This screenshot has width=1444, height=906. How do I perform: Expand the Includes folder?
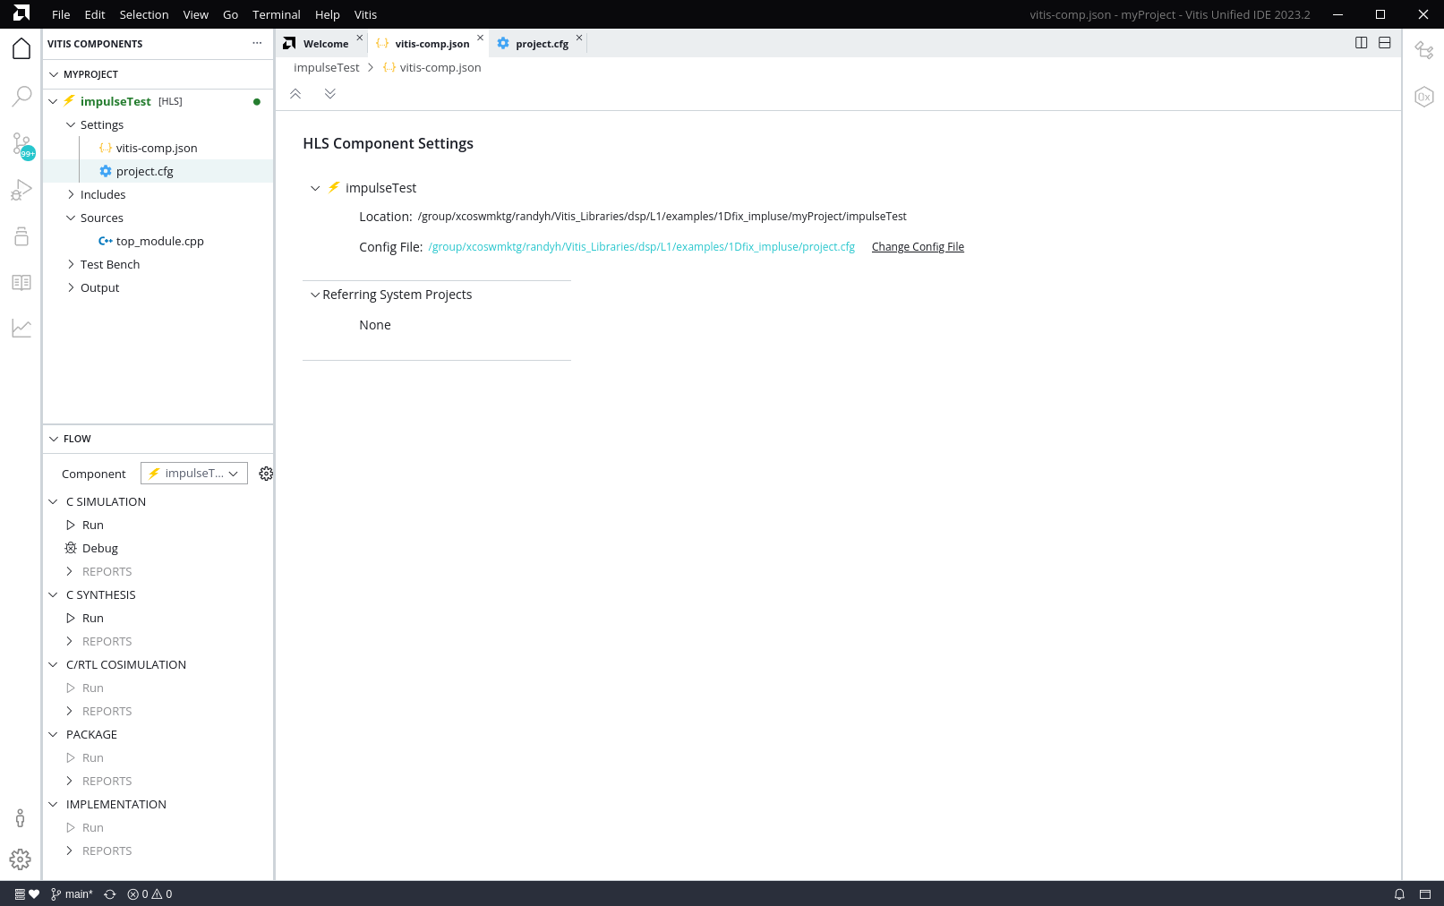[71, 194]
